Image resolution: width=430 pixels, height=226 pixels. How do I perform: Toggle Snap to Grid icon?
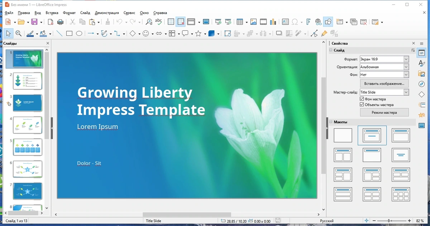coord(181,22)
